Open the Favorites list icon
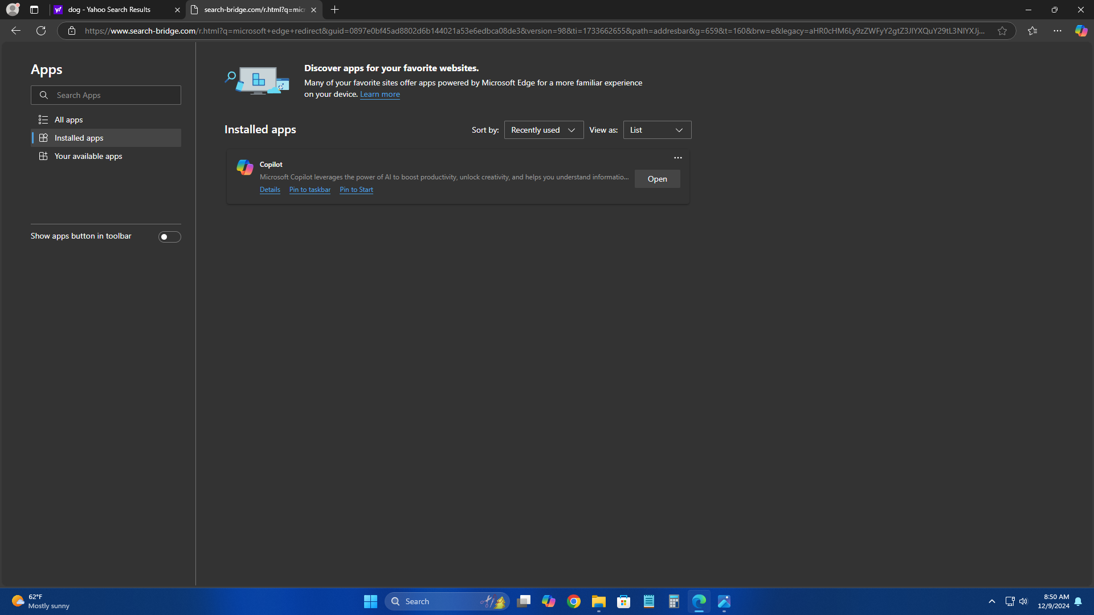1094x615 pixels. click(x=1032, y=31)
